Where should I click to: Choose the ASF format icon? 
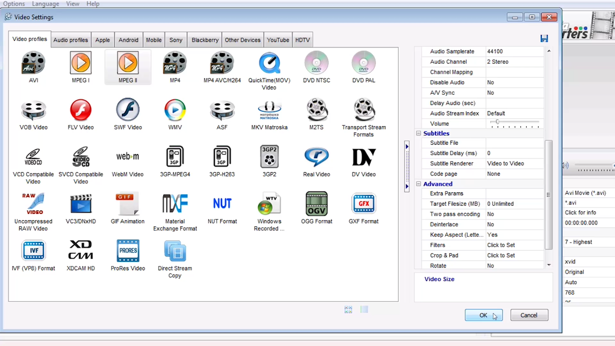[222, 114]
